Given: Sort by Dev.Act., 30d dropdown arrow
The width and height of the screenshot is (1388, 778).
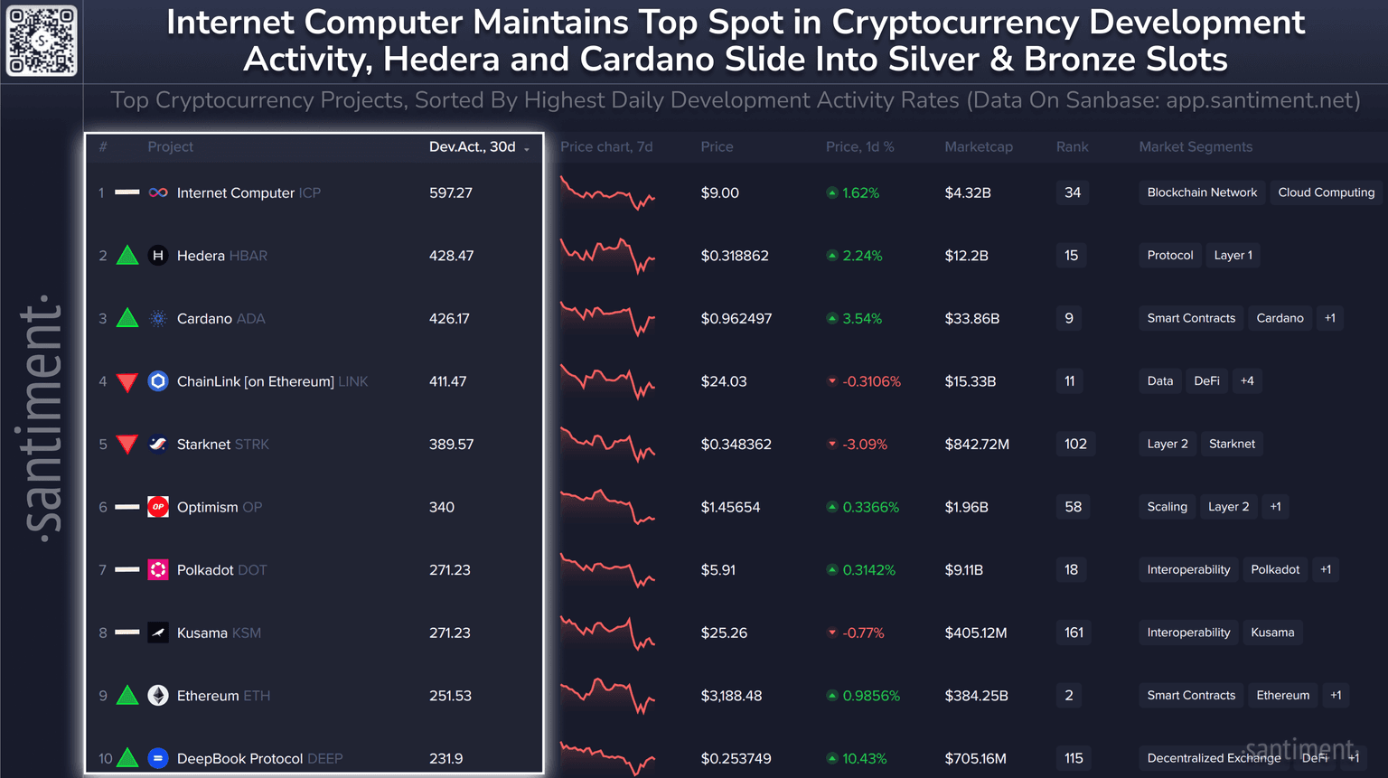Looking at the screenshot, I should pyautogui.click(x=527, y=148).
